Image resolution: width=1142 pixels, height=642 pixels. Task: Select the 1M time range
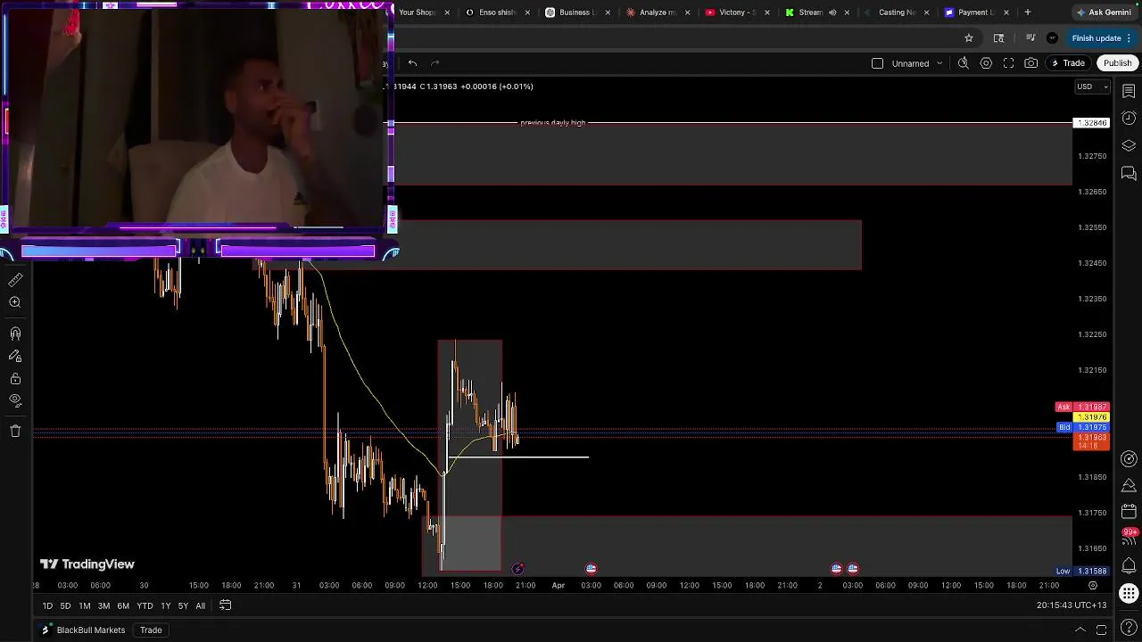click(84, 606)
